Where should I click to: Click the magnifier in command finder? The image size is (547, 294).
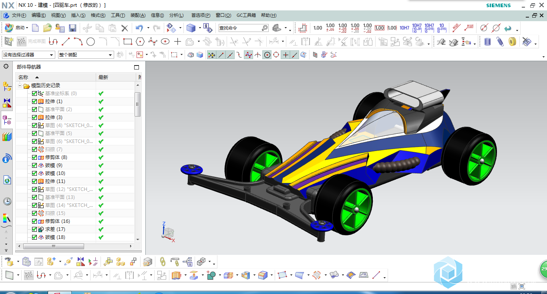click(x=265, y=28)
